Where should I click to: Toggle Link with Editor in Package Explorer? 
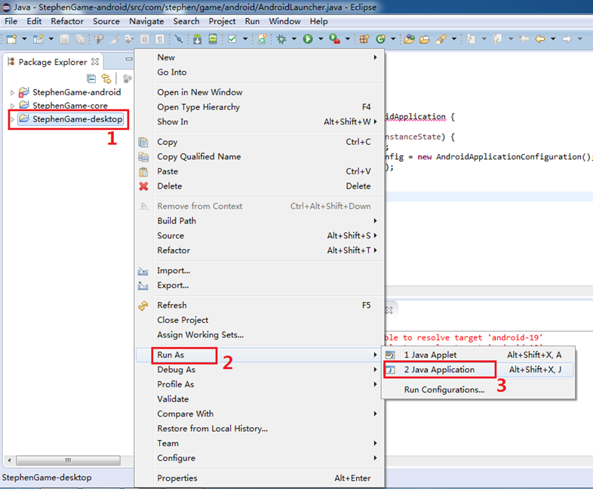tap(106, 78)
